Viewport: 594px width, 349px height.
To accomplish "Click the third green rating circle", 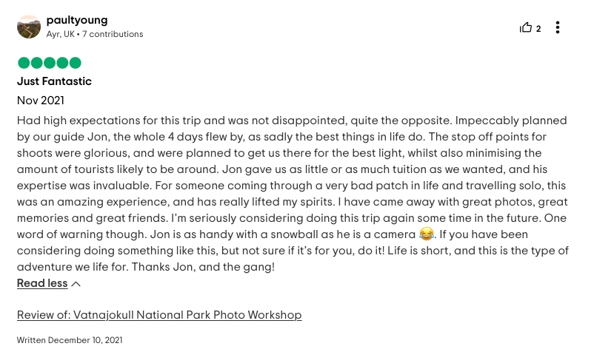I will (49, 63).
